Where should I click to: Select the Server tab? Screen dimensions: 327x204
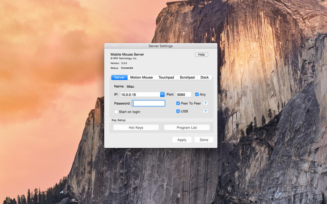[x=119, y=78]
